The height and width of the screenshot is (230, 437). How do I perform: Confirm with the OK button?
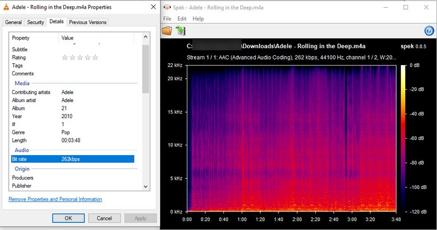coord(68,219)
